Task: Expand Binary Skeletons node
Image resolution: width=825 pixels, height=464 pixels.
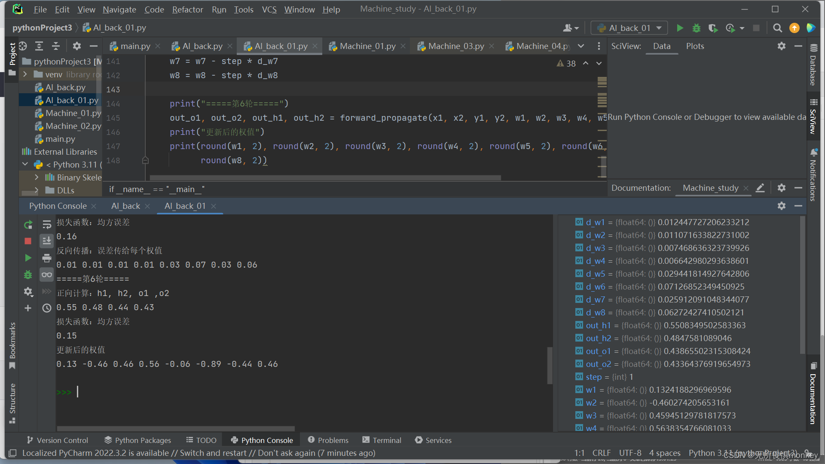Action: point(37,177)
